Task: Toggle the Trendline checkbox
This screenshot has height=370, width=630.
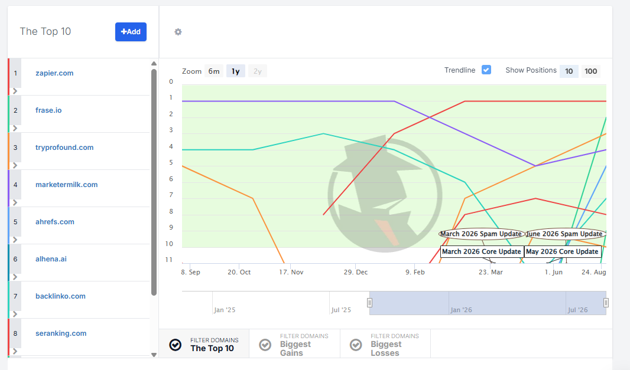Action: click(x=486, y=70)
